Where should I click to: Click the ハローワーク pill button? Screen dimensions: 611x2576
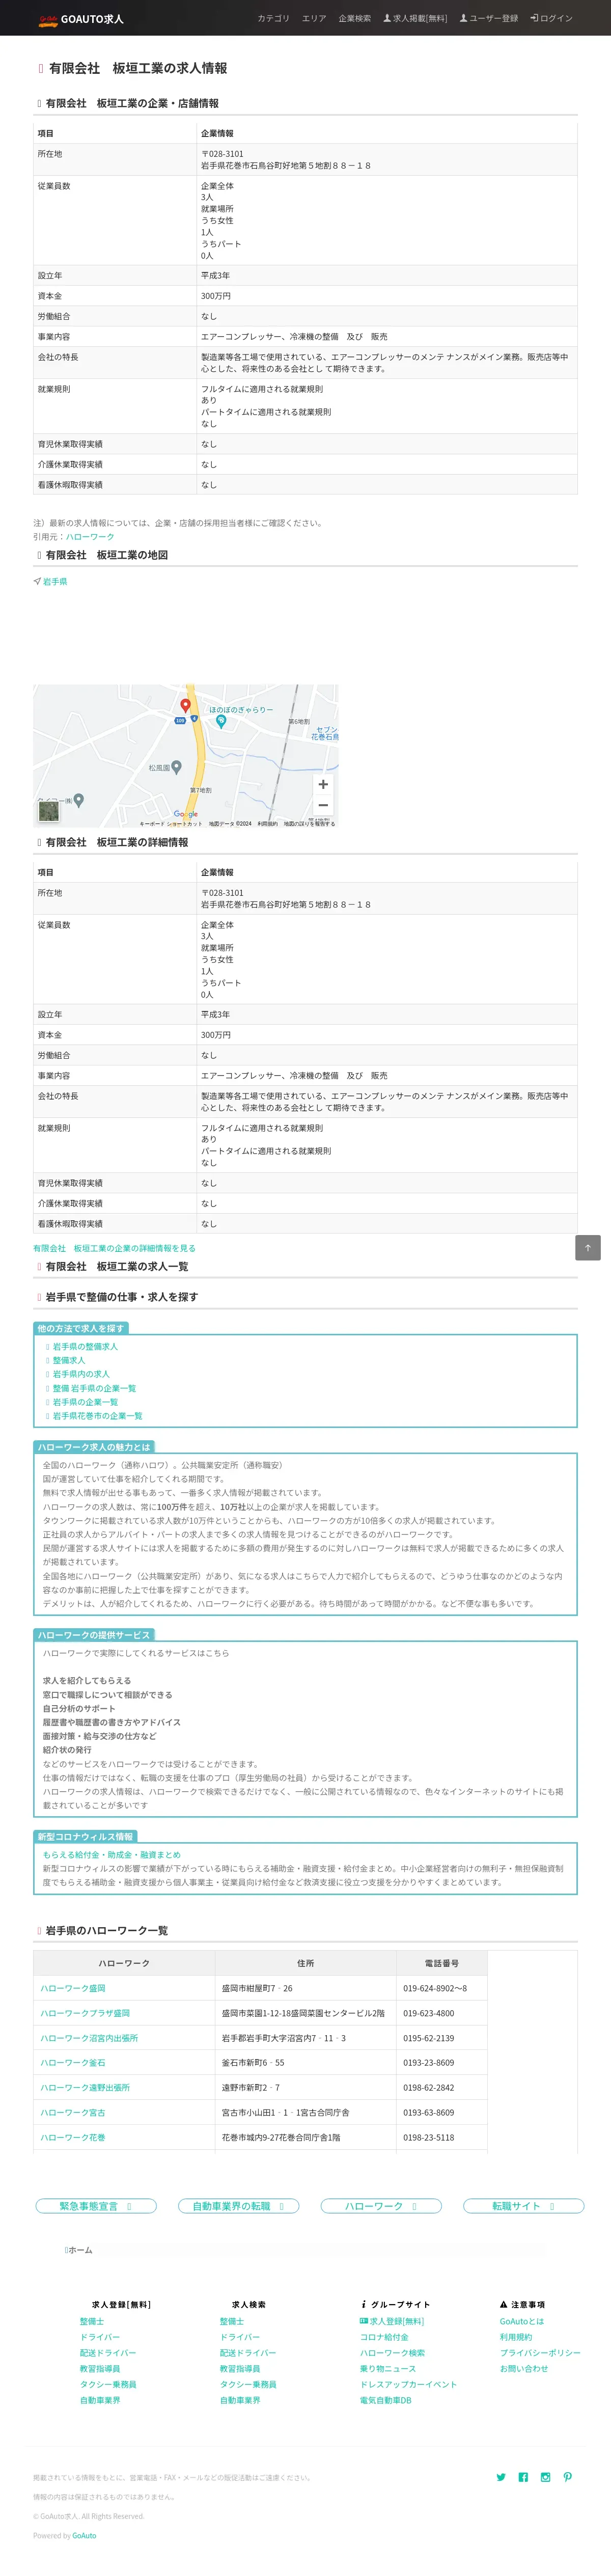381,2206
